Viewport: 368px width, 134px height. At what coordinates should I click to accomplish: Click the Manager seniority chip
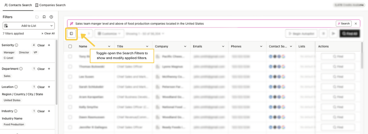[x=9, y=52]
